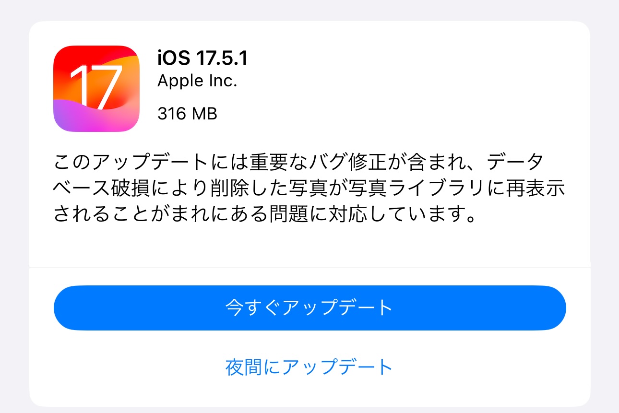Tap the update description paragraph
Screen dimensions: 619x413
pos(309,189)
